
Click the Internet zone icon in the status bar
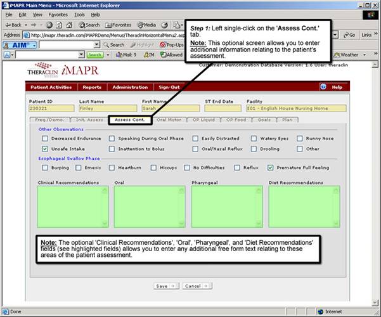(x=321, y=312)
